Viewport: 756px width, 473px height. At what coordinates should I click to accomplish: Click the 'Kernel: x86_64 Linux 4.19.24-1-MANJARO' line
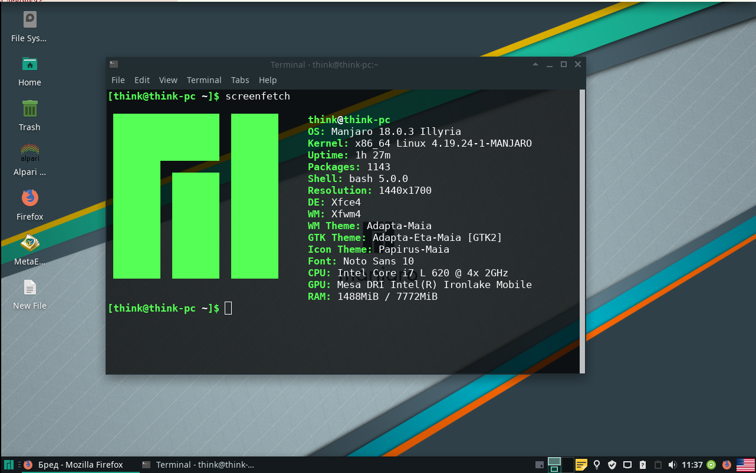pyautogui.click(x=420, y=143)
